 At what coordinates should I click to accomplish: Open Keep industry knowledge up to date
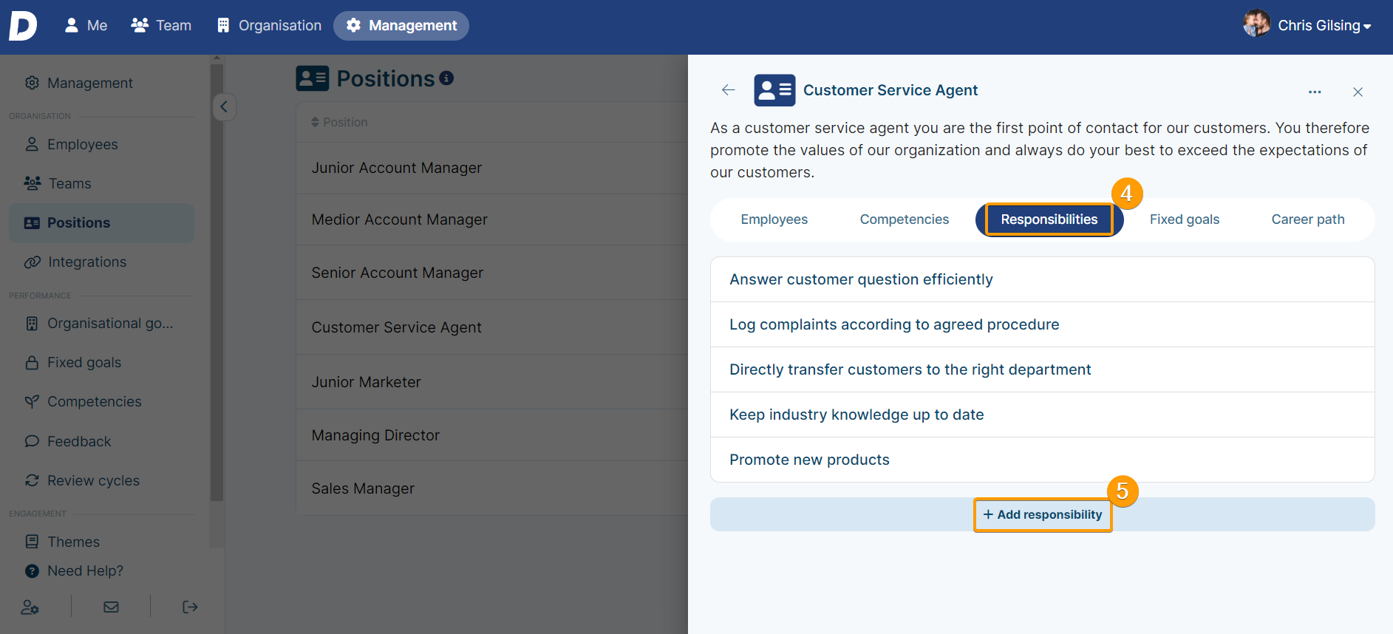click(x=1042, y=415)
